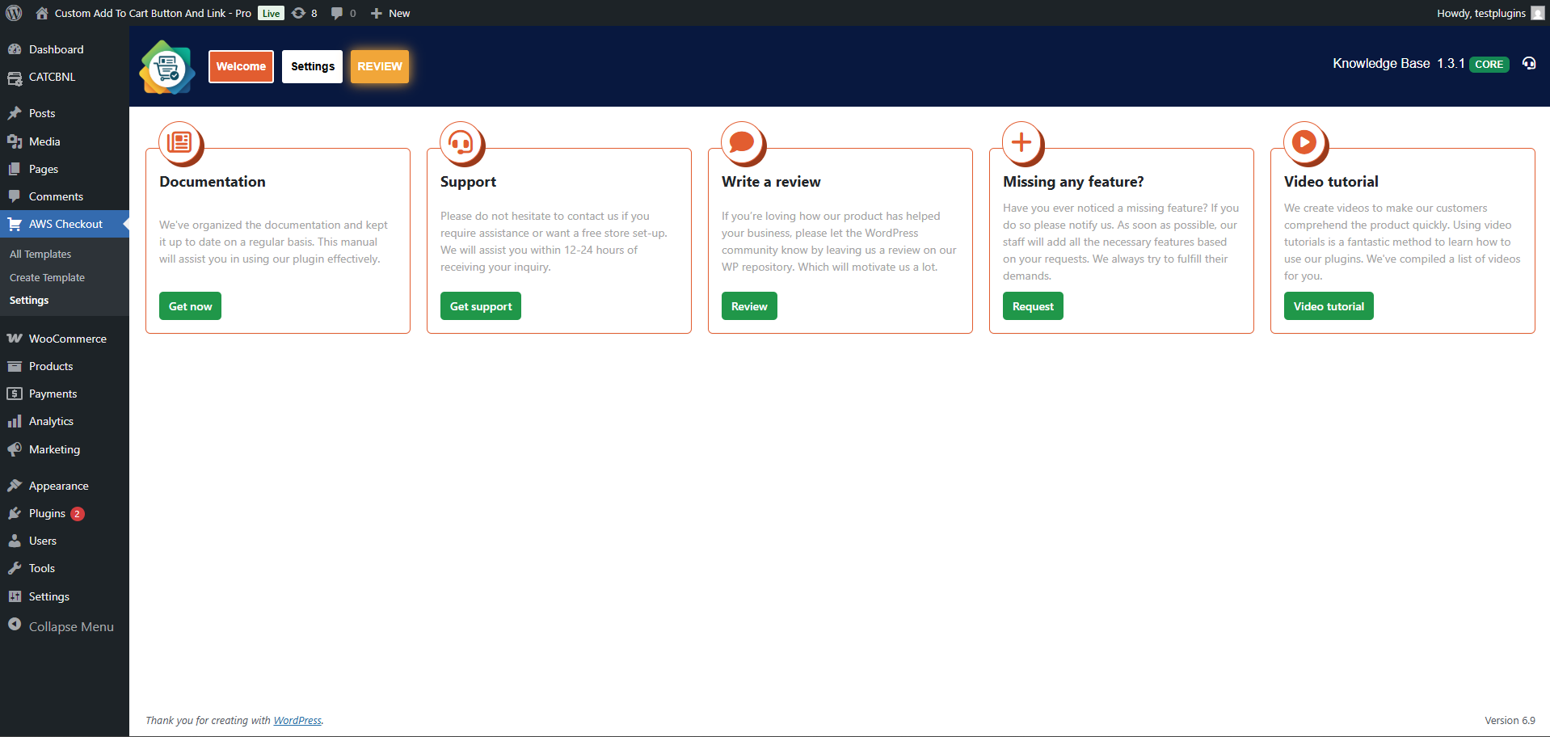Click the Request button
This screenshot has height=737, width=1550.
pos(1033,306)
